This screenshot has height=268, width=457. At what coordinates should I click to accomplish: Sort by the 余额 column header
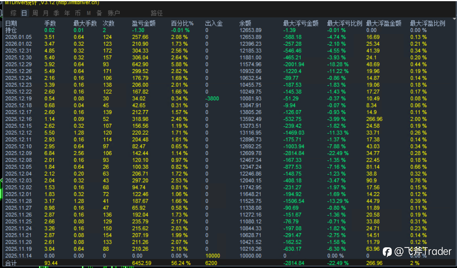(x=245, y=23)
